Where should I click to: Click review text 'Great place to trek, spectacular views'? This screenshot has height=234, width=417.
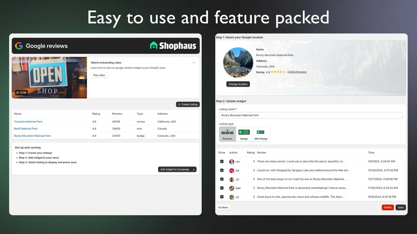[301, 197]
